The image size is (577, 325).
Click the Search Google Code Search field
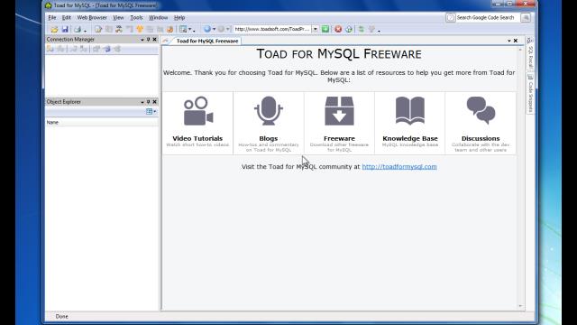click(485, 18)
